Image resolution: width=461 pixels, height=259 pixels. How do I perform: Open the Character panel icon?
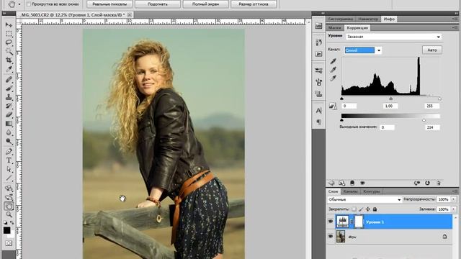(318, 111)
